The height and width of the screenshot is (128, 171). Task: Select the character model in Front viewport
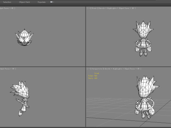[x=143, y=38]
